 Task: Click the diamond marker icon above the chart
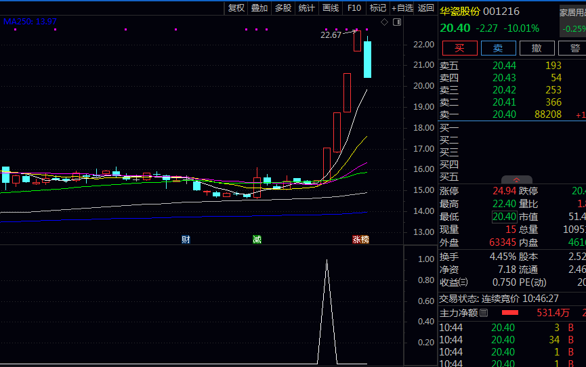click(384, 22)
